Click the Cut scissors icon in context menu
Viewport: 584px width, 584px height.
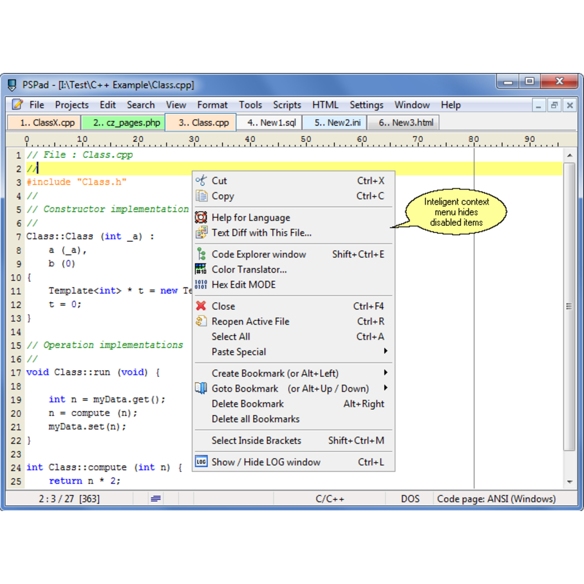[x=201, y=181]
